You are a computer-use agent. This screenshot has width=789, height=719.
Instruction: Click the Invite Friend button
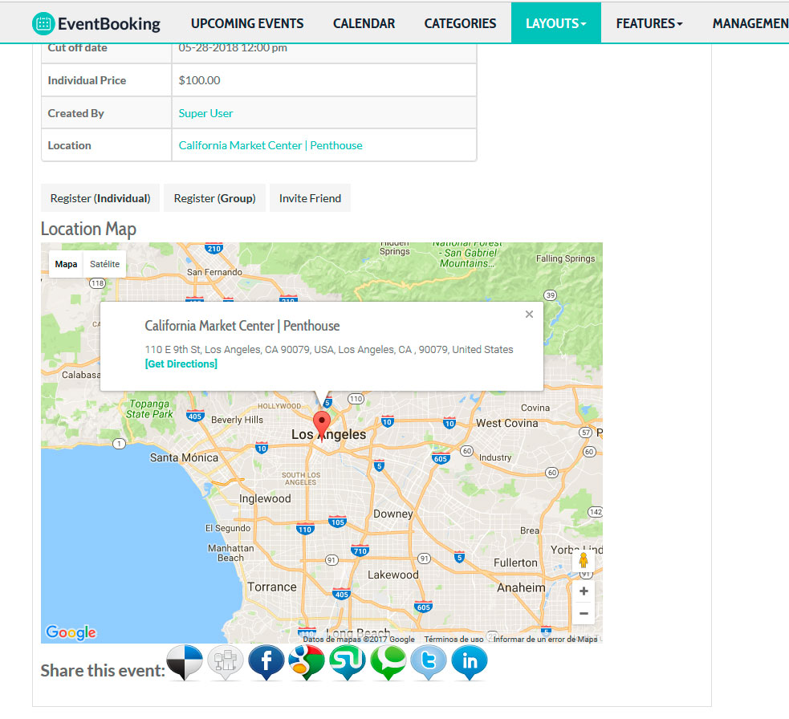[310, 198]
